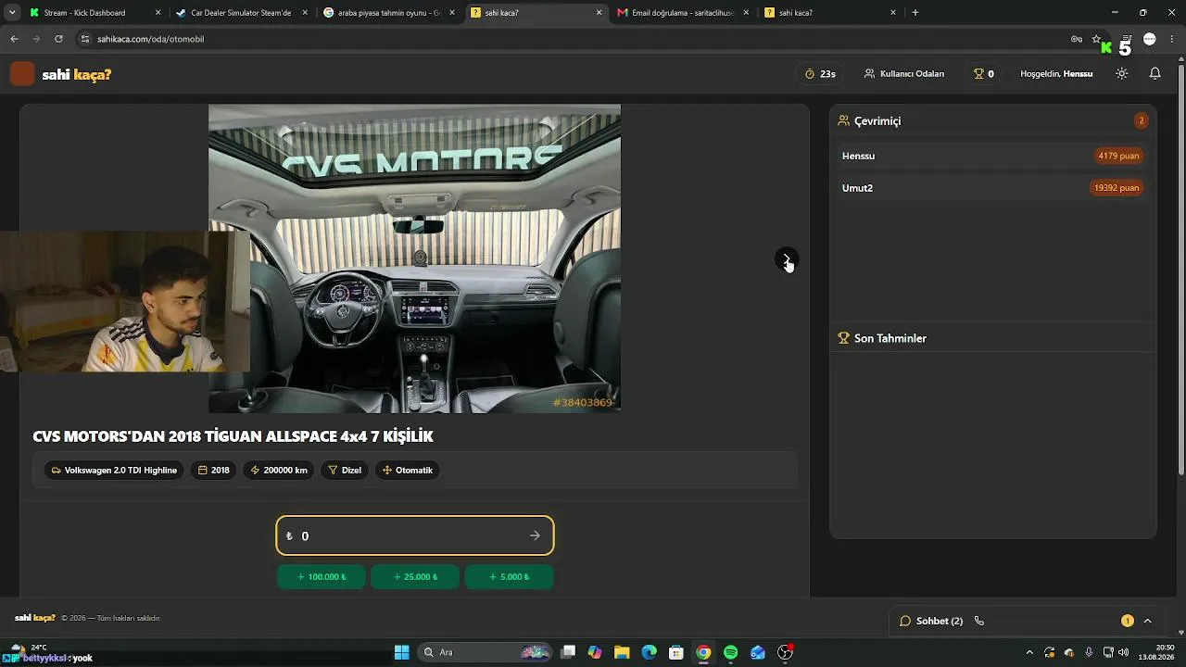
Task: Click the 200000 km mileage tag
Action: [278, 471]
